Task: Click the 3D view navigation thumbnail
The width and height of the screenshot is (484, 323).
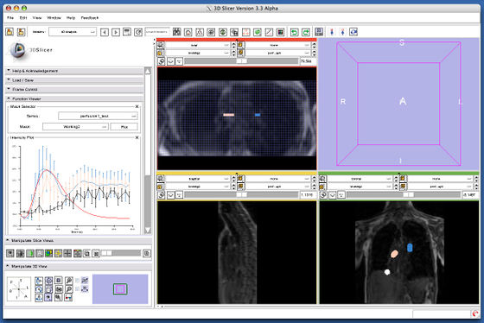Action: point(120,289)
